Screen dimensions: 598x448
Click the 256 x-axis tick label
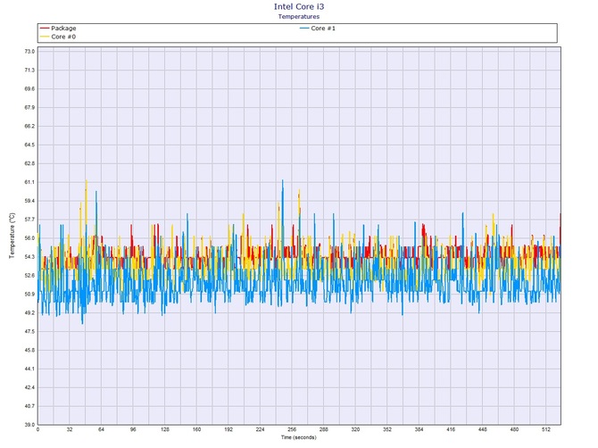292,429
